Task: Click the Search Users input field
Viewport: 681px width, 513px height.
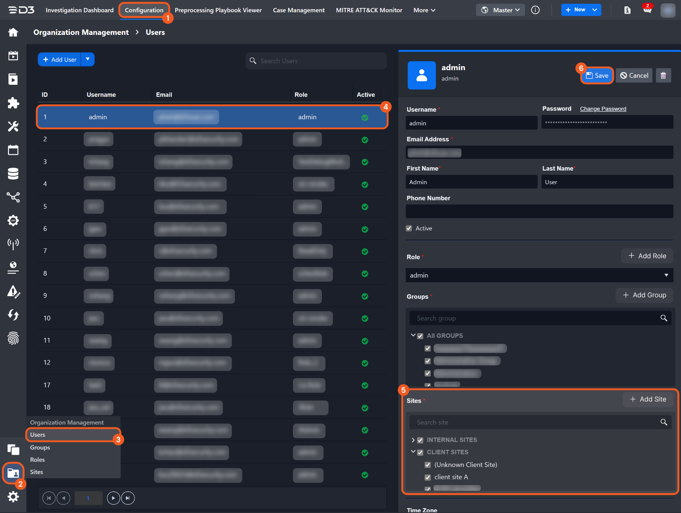Action: pos(316,61)
